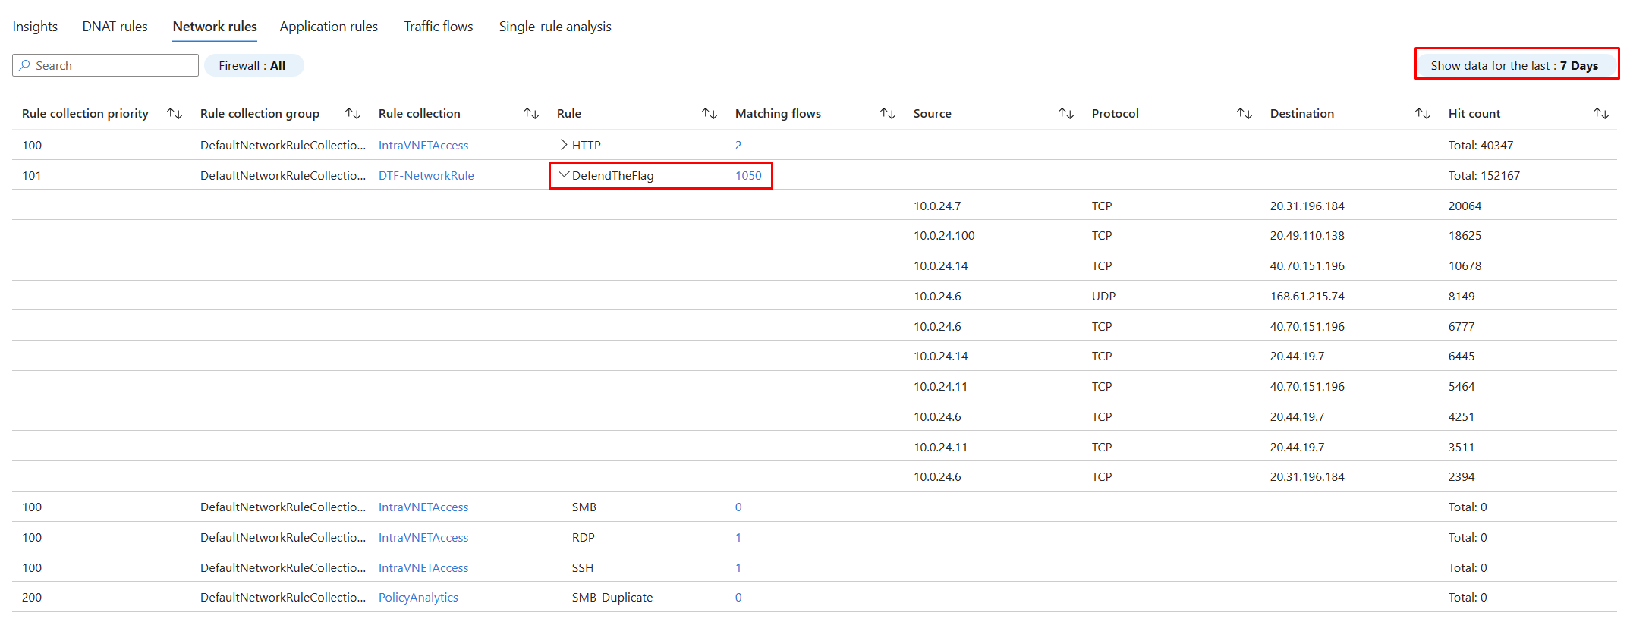Open the Firewall: All filter
The height and width of the screenshot is (622, 1630).
(253, 66)
